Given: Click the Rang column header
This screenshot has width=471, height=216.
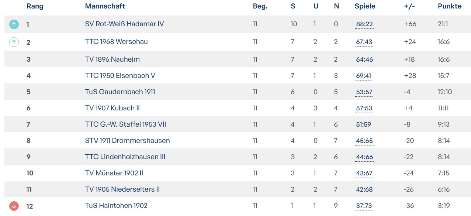Looking at the screenshot, I should pos(35,6).
